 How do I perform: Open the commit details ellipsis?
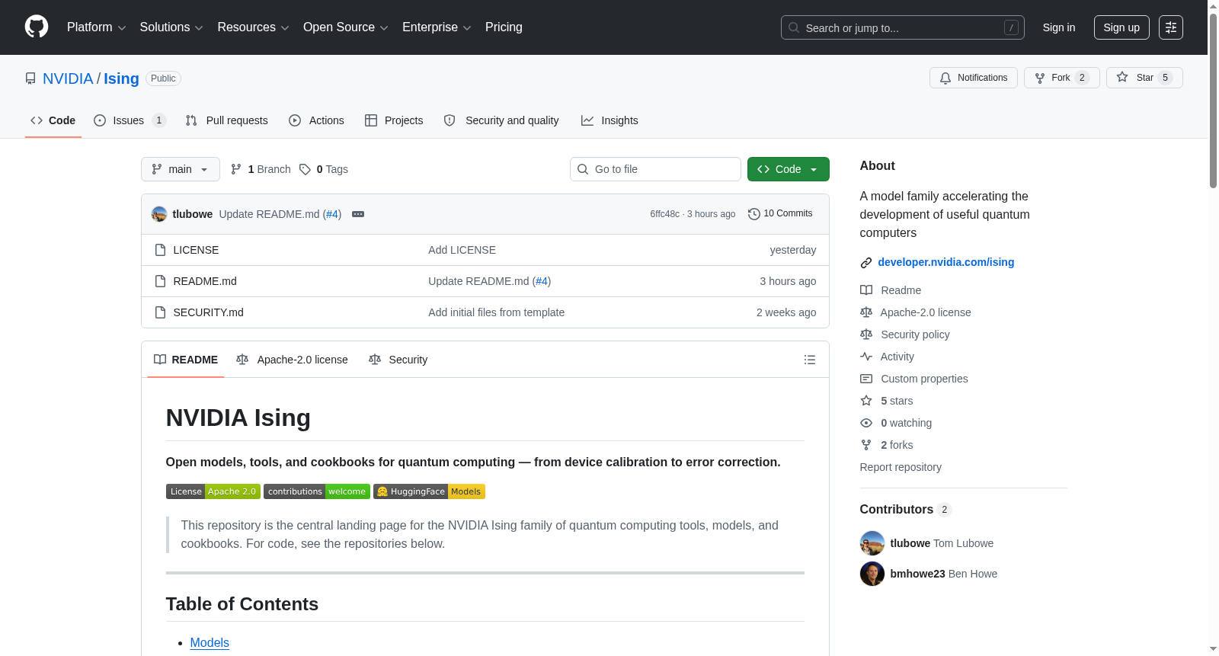(x=358, y=214)
